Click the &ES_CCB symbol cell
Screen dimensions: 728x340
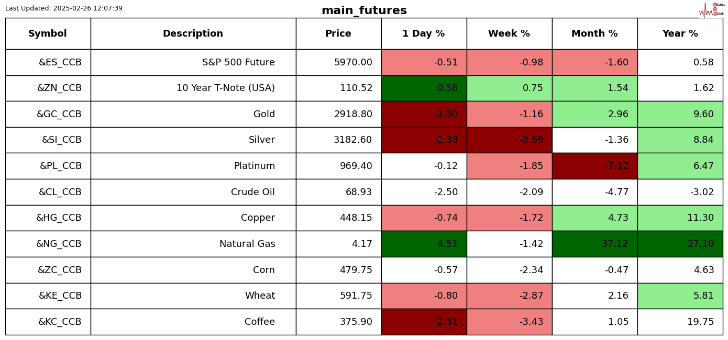pos(60,63)
